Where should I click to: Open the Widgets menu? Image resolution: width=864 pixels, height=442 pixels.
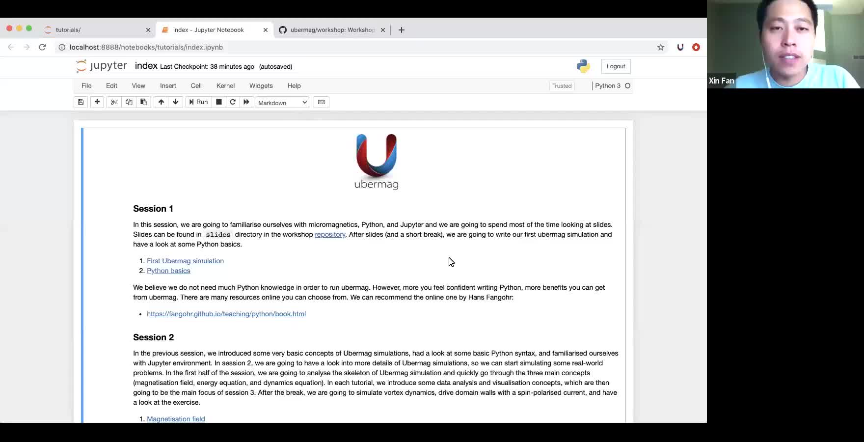pos(261,85)
